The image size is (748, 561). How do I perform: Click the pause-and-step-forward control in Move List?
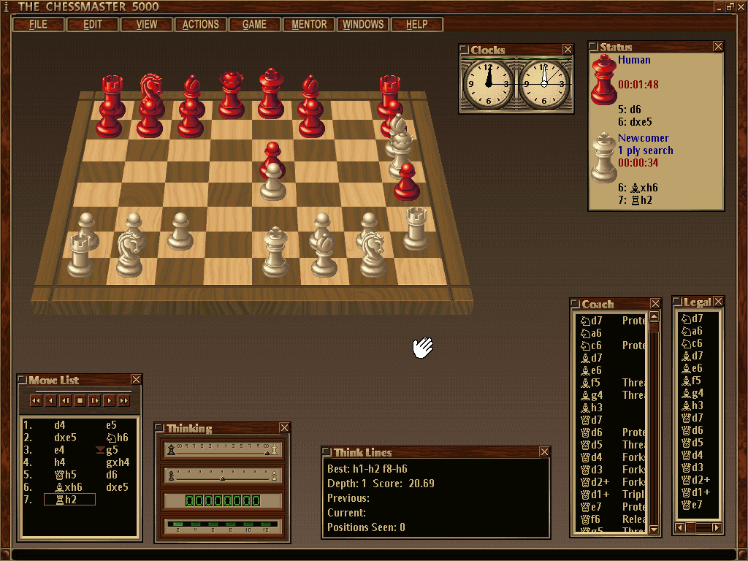95,401
